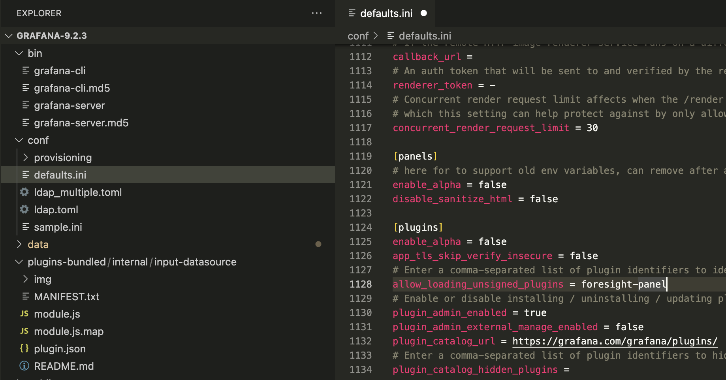Click the [panels] section header
Screen dimensions: 726x380
pyautogui.click(x=415, y=156)
